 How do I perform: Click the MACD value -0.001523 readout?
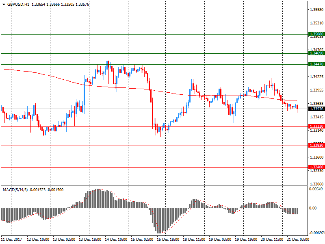click(37, 190)
